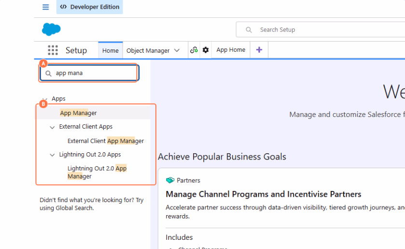Viewport: 405px width, 249px height.
Task: Click the Includes heading in Partners card
Action: 179,237
